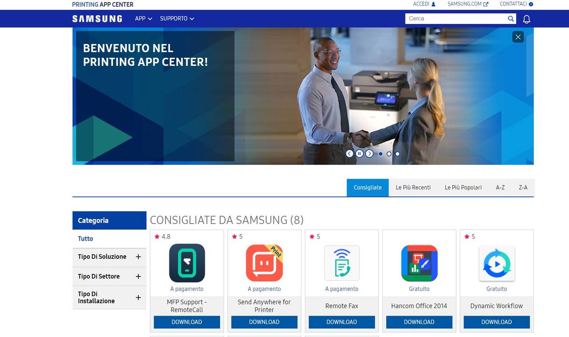Click in the Cerca search field
The height and width of the screenshot is (337, 569).
pyautogui.click(x=455, y=19)
